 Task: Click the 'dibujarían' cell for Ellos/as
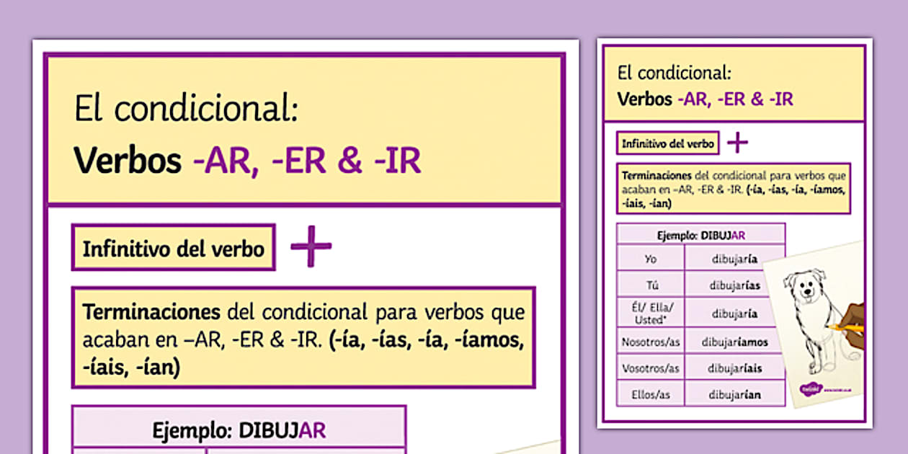coord(734,394)
